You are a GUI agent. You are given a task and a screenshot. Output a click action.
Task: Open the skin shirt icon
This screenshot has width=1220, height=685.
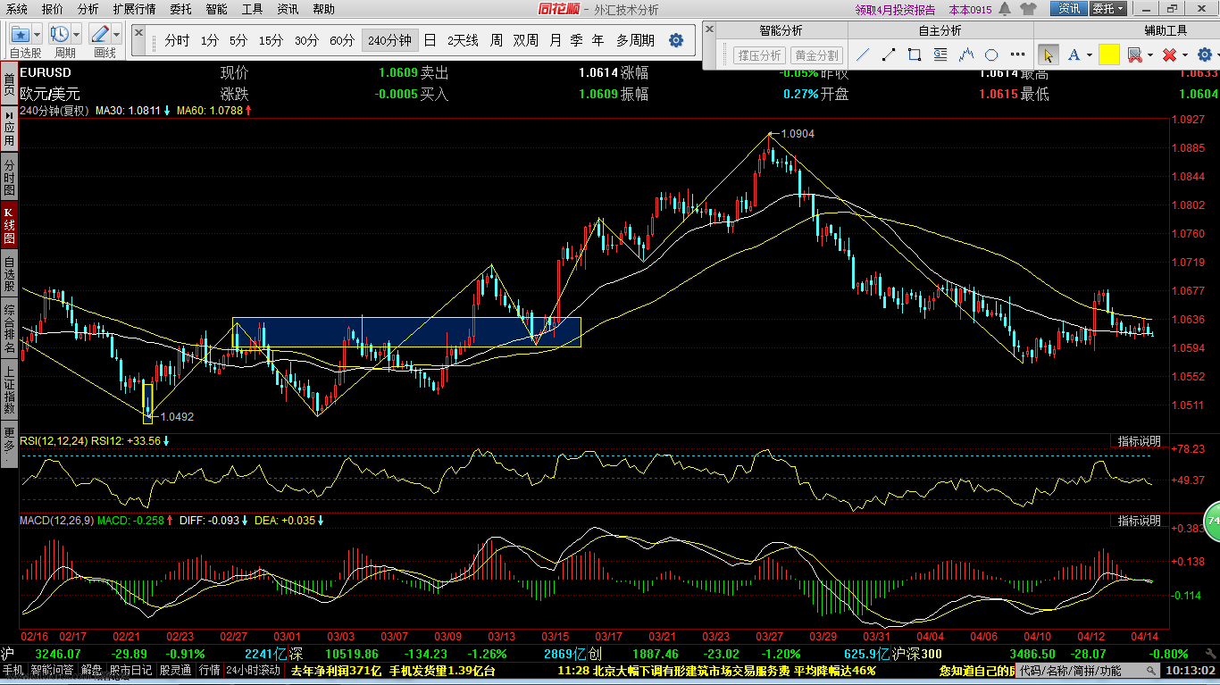[x=1027, y=9]
